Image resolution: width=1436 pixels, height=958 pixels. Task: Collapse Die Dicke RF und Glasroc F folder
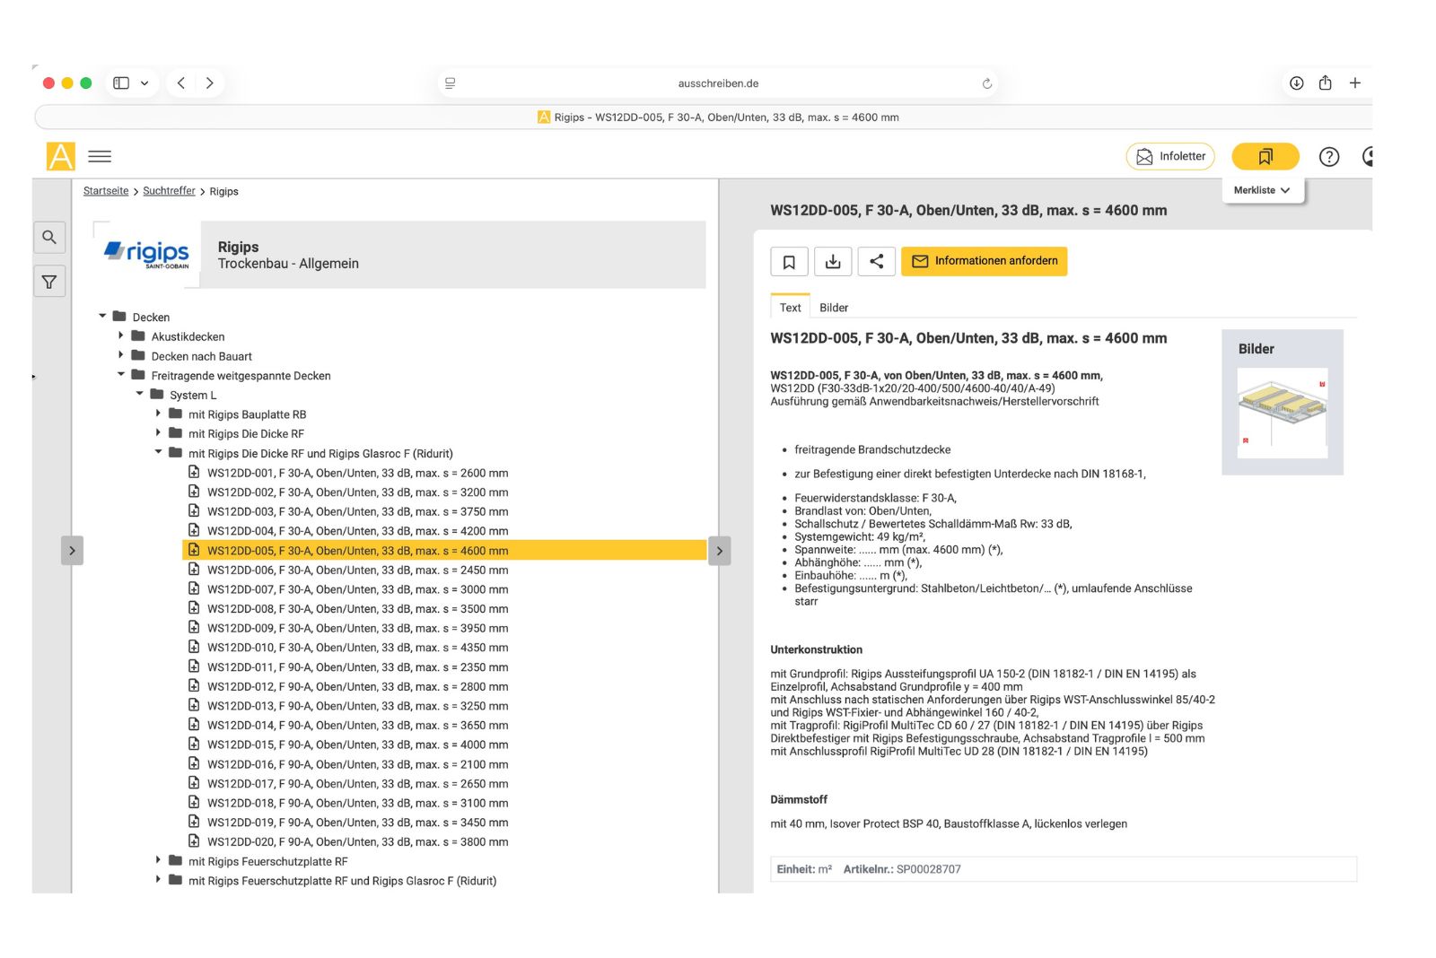(x=159, y=452)
